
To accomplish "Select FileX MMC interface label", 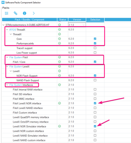I will 24,99.
